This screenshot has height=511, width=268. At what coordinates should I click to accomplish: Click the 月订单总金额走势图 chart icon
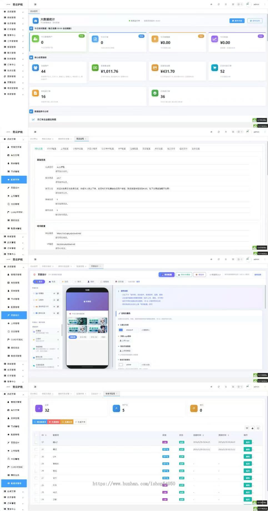33,119
